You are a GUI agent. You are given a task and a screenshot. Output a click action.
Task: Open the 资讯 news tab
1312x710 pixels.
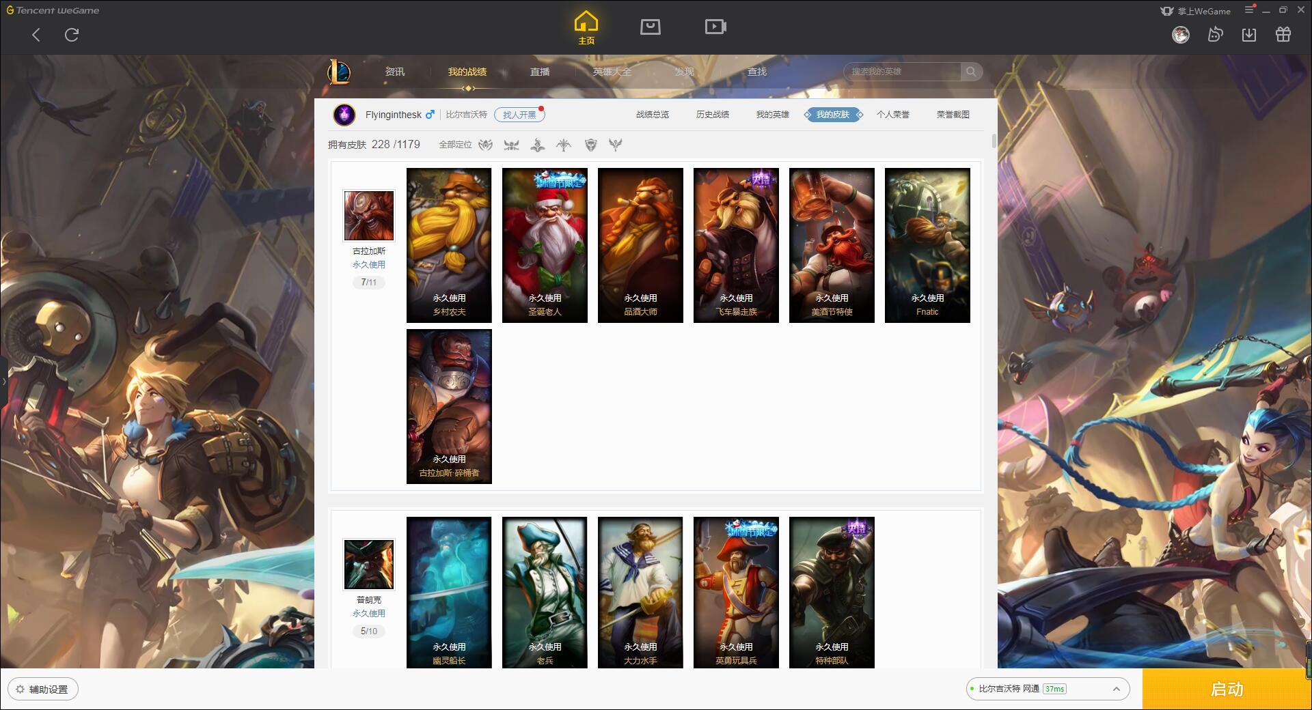click(394, 72)
